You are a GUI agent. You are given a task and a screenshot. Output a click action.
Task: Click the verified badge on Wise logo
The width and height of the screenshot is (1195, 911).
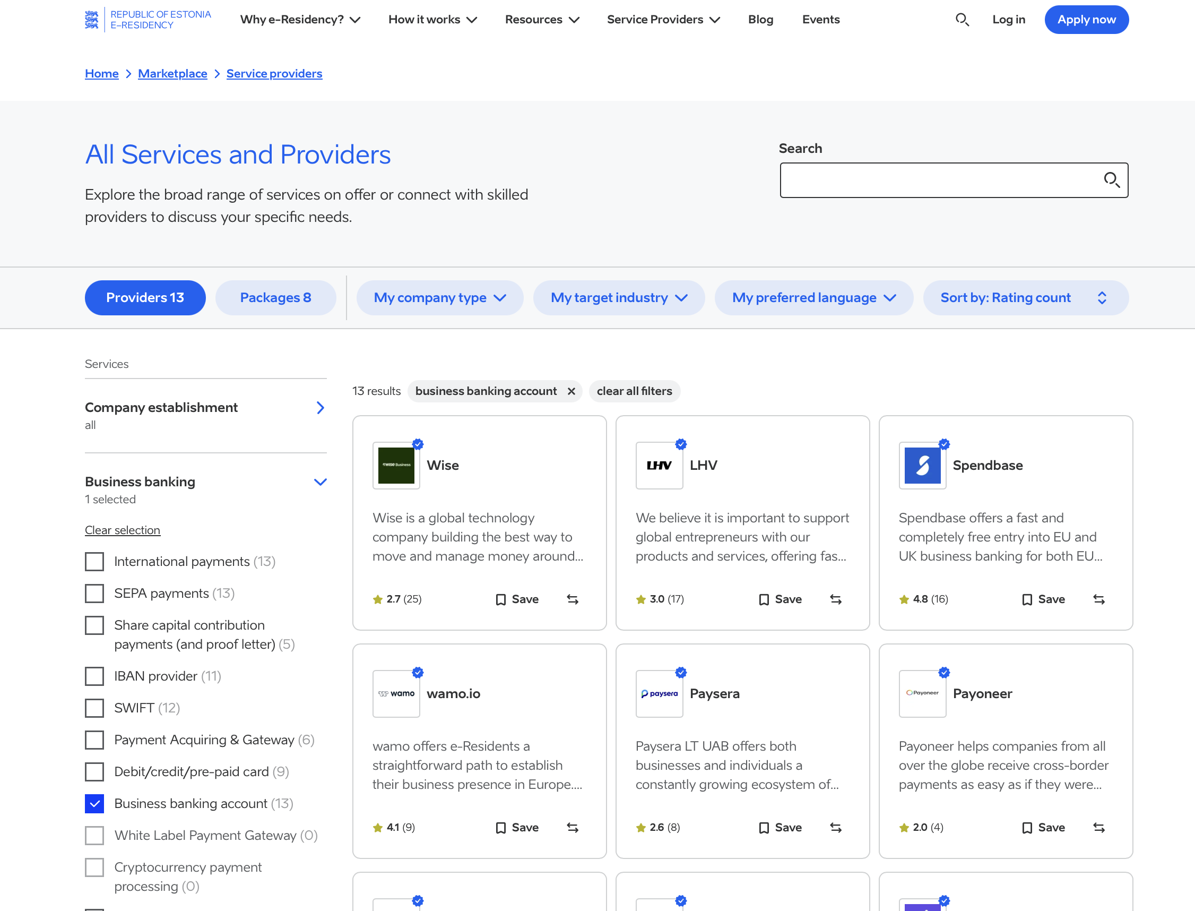[418, 444]
